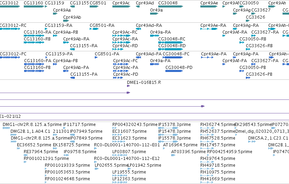Select the Or49a gene label

[x=156, y=10]
